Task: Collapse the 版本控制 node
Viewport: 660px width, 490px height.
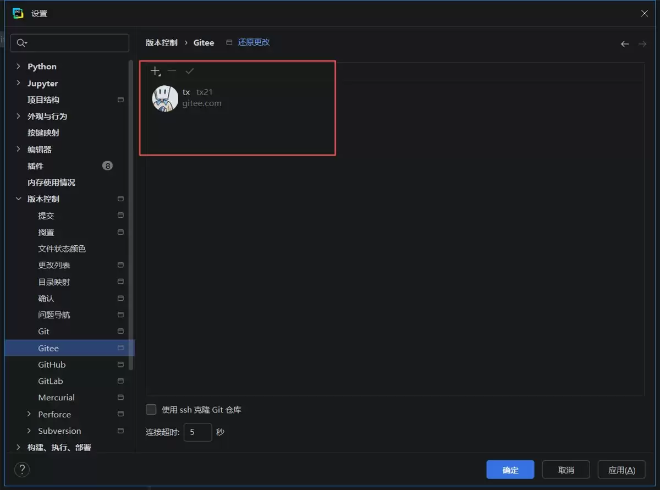Action: [x=18, y=199]
